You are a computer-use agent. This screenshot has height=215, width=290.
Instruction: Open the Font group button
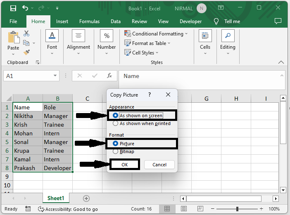point(52,42)
